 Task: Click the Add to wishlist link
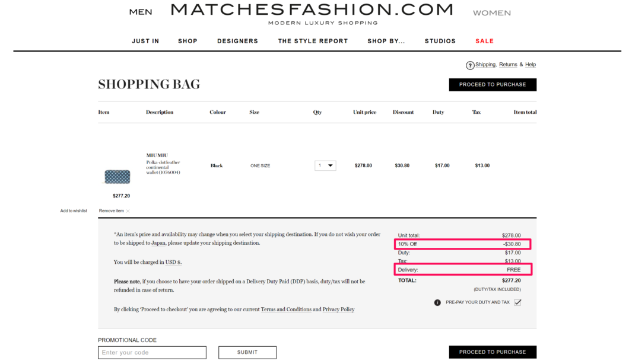pos(74,211)
